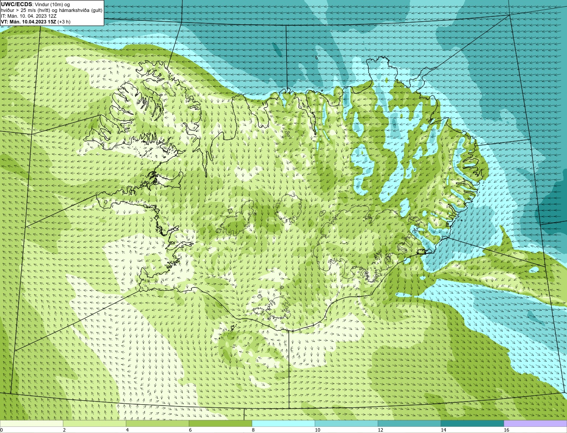This screenshot has height=433, width=567.
Task: Click the lavender legend swatch above 16 m/s
Action: coord(536,424)
